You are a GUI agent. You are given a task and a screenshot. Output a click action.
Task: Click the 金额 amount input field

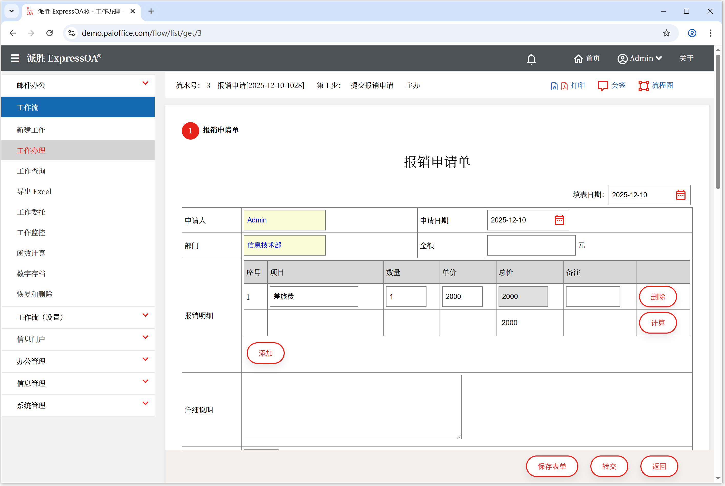(x=531, y=245)
